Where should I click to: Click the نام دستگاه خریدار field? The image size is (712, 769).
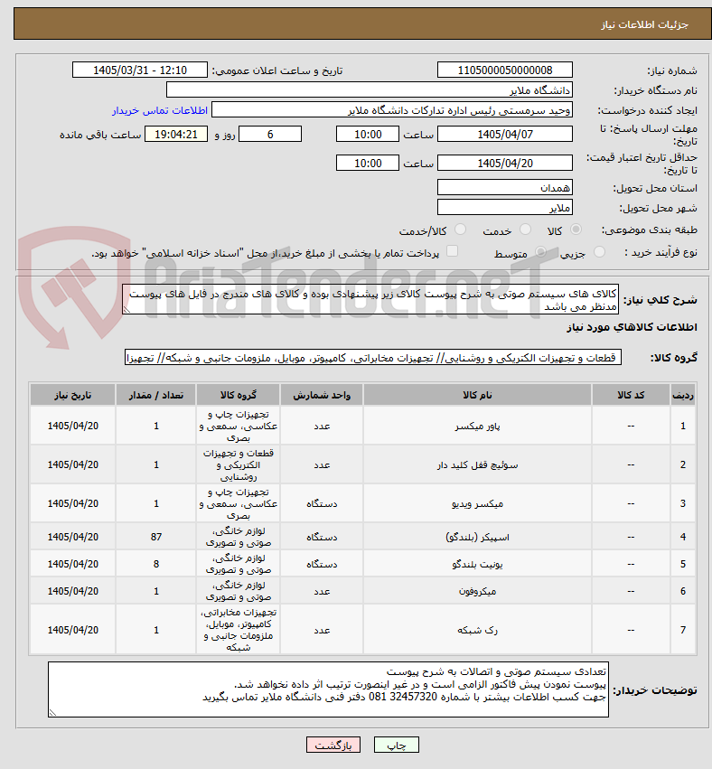370,90
